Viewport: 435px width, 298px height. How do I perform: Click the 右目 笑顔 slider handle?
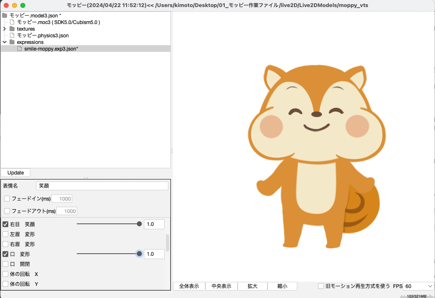click(x=139, y=224)
